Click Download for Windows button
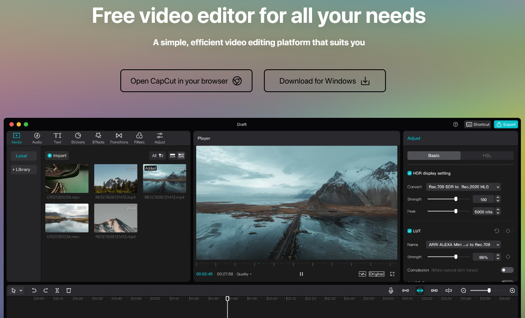Screen dimensions: 525x318 [325, 81]
